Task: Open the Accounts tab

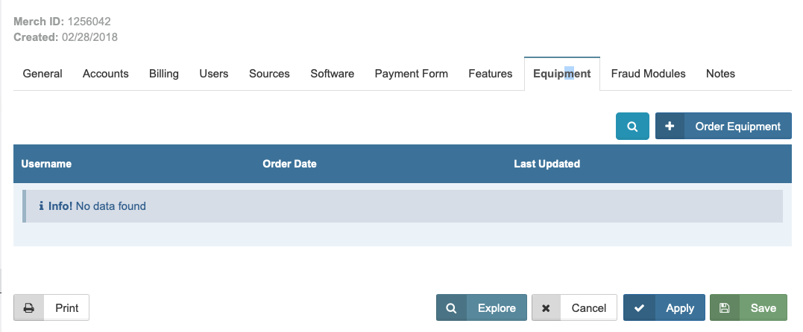Action: 106,74
